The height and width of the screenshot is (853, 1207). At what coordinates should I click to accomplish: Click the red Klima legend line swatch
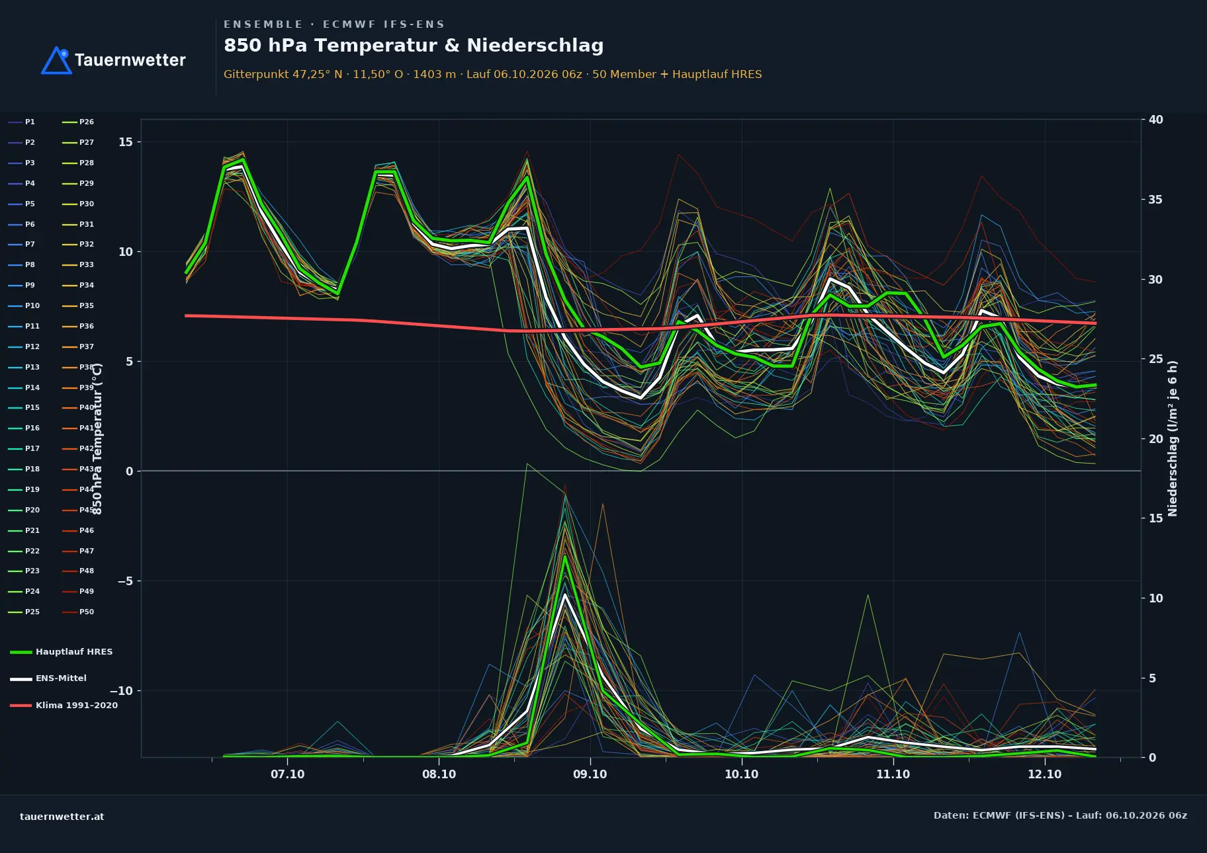pos(21,706)
